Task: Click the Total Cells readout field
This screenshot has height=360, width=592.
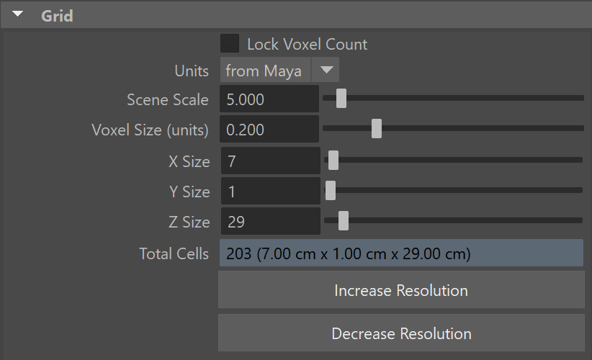Action: [401, 253]
